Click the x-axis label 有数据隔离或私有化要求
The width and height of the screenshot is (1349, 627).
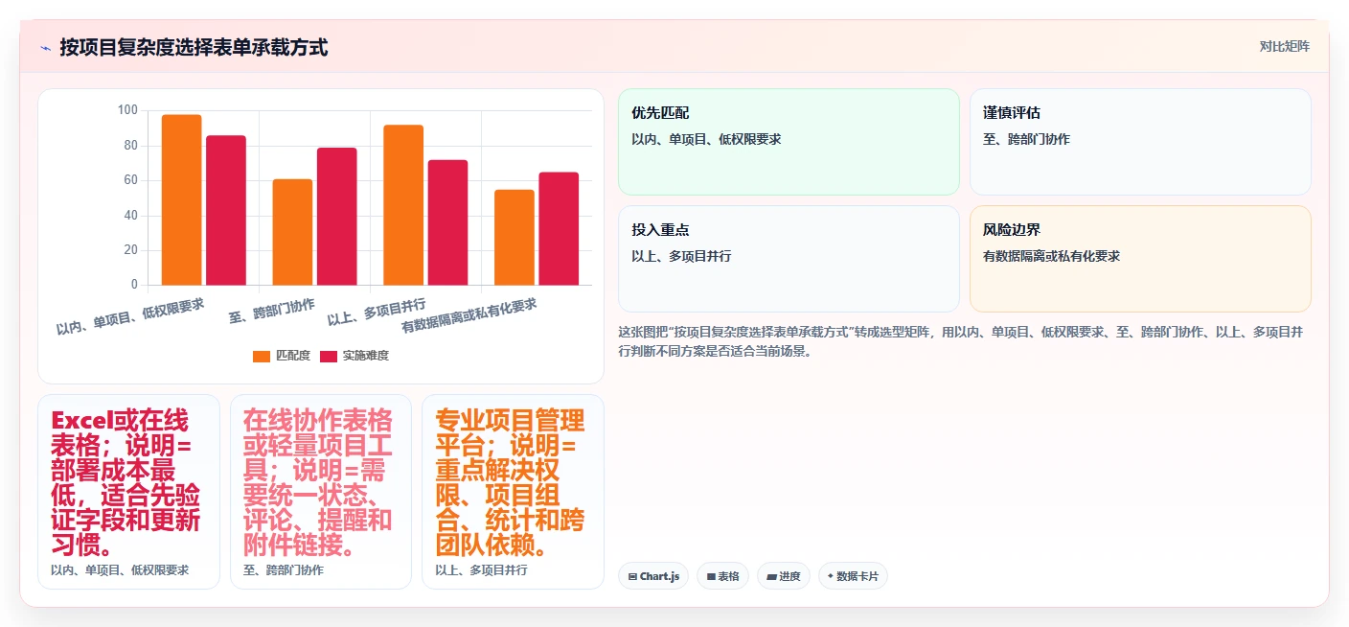coord(469,316)
